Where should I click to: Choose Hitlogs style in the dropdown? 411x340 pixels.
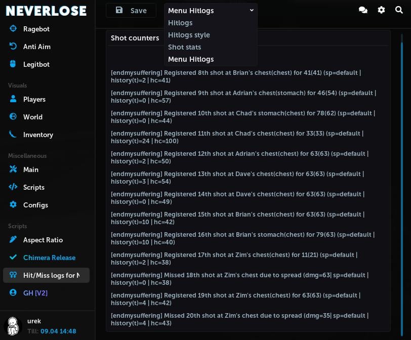coord(189,35)
